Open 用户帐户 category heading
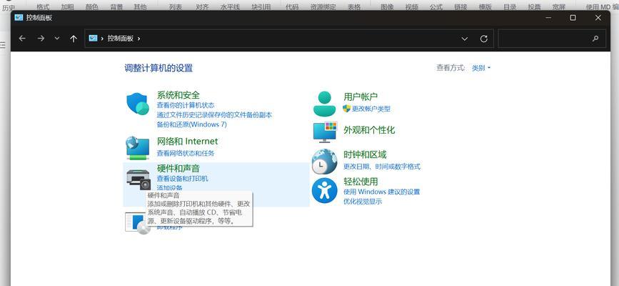619x286 pixels. pyautogui.click(x=361, y=97)
